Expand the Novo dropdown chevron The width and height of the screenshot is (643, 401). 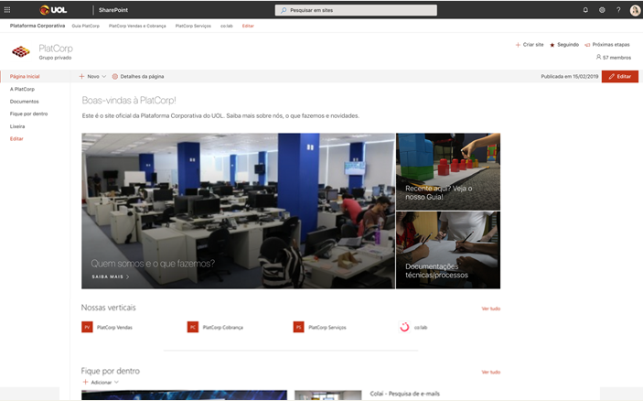click(103, 76)
